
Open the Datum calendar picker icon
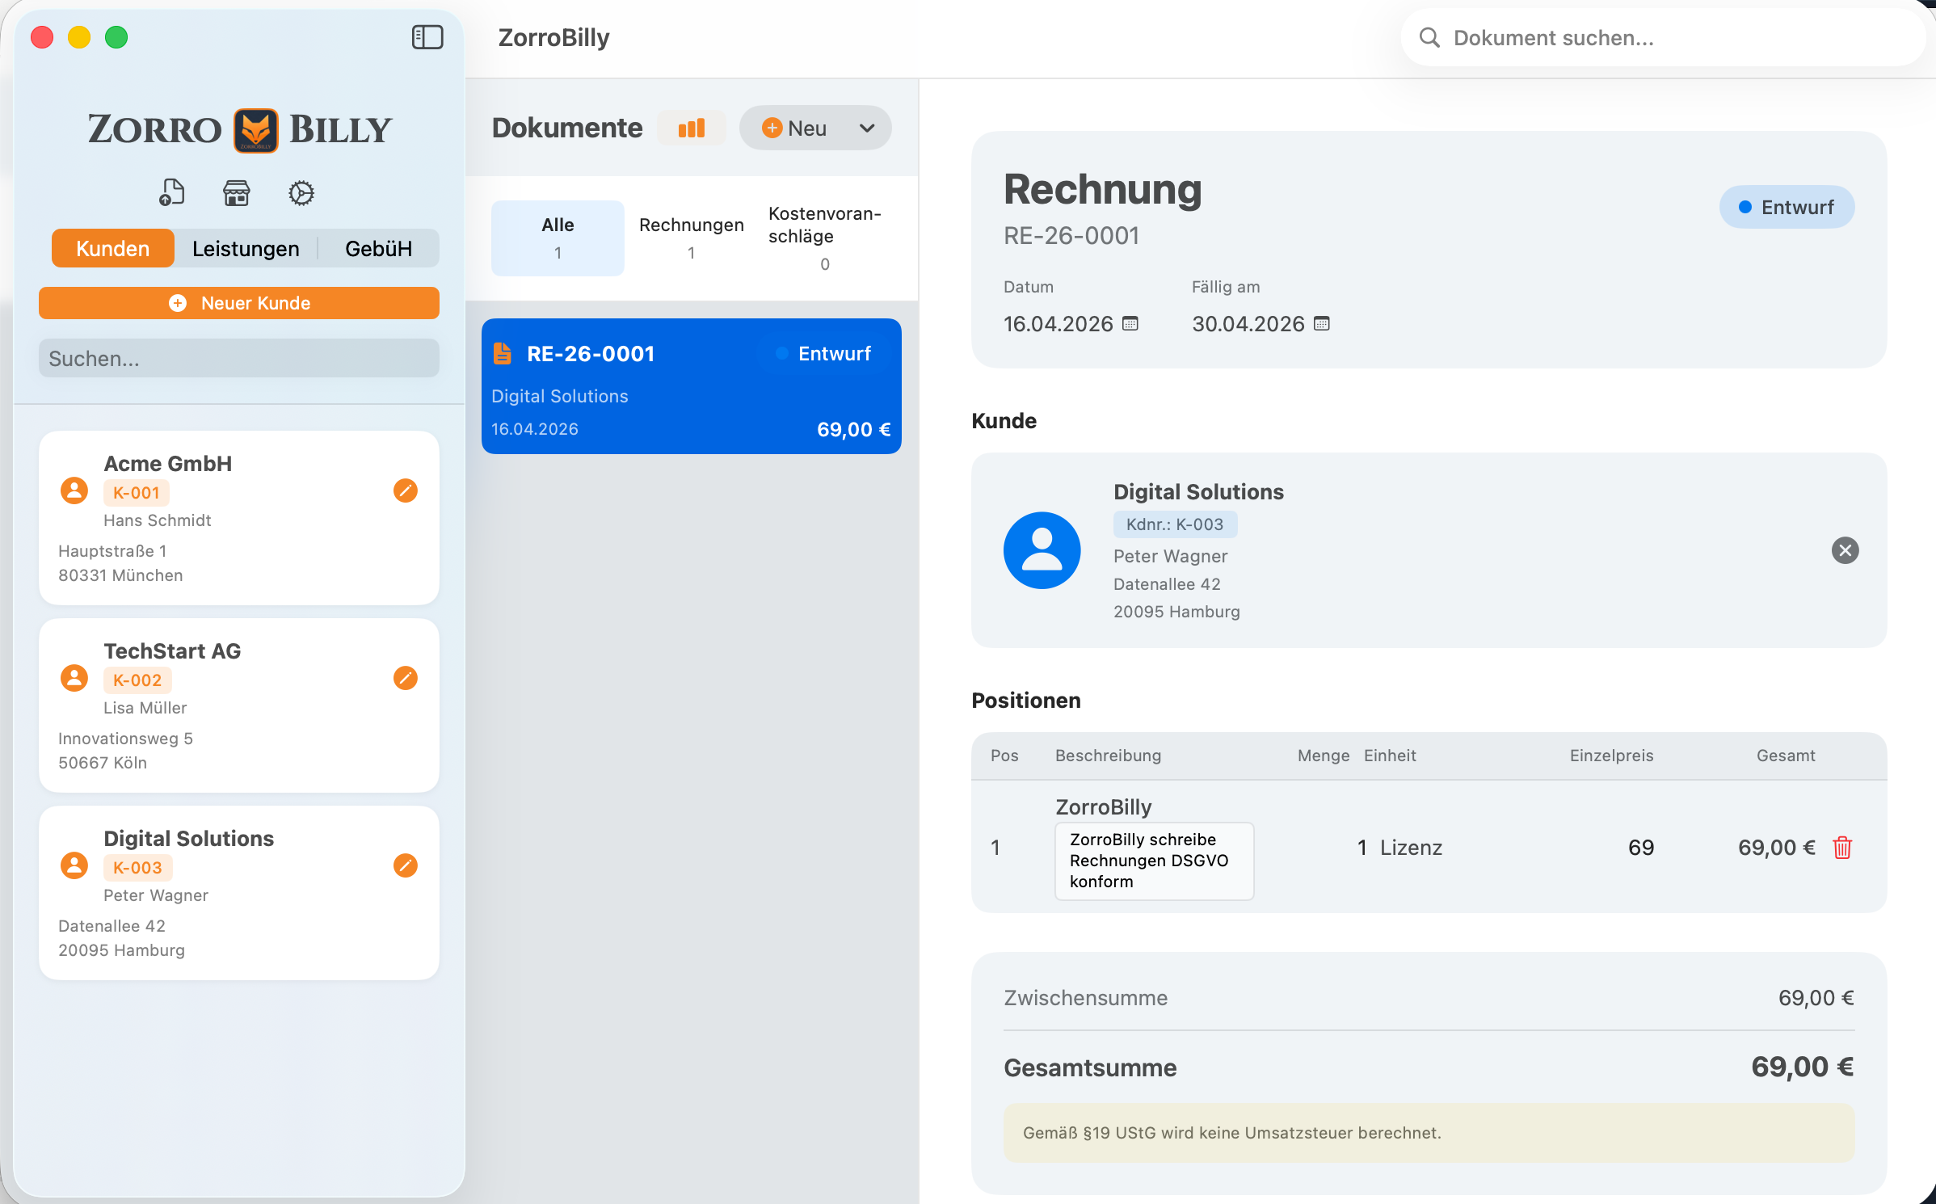(1130, 324)
